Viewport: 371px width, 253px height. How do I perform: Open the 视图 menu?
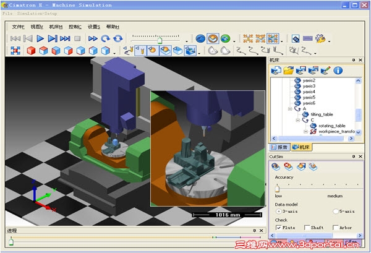pyautogui.click(x=36, y=27)
